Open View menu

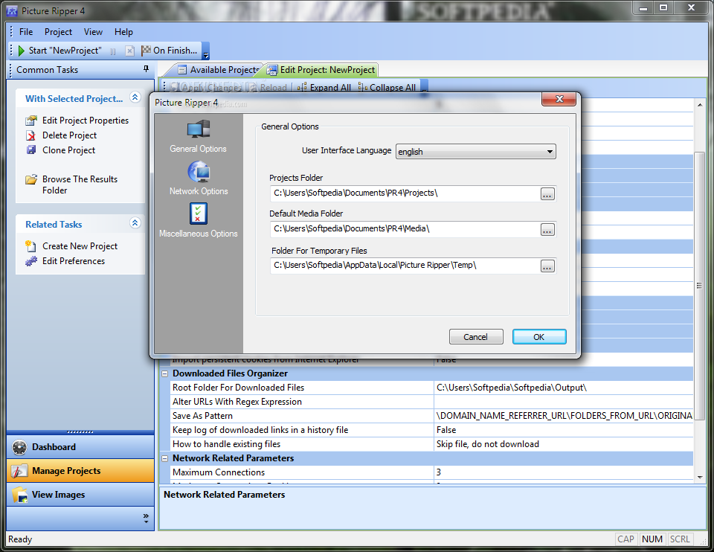[x=93, y=32]
